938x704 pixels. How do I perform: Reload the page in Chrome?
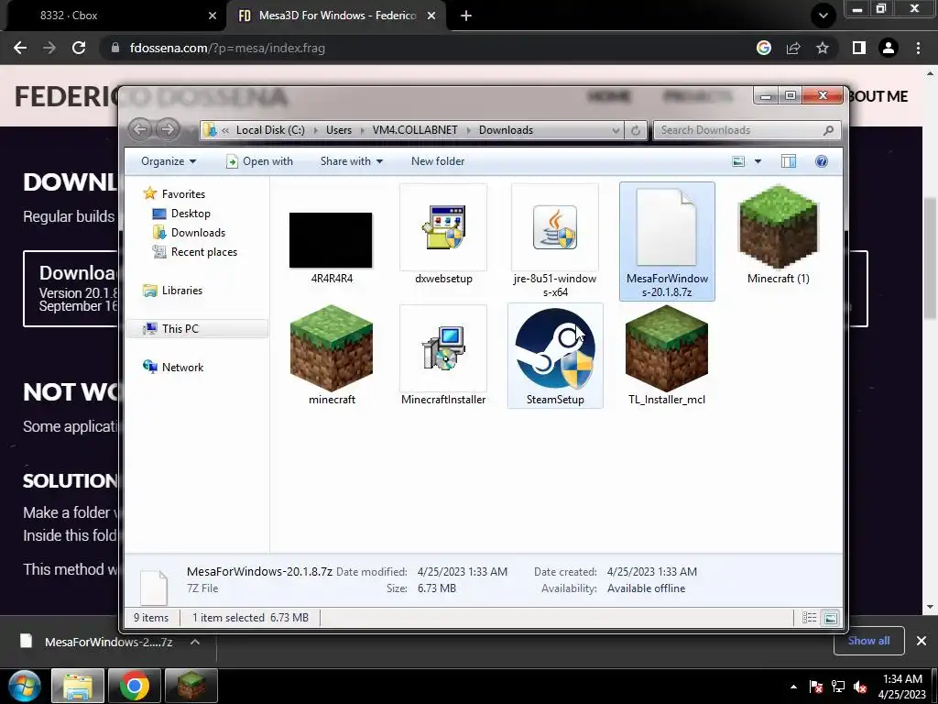(79, 48)
